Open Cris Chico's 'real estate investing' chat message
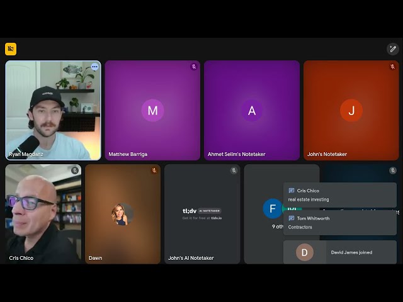 point(340,195)
